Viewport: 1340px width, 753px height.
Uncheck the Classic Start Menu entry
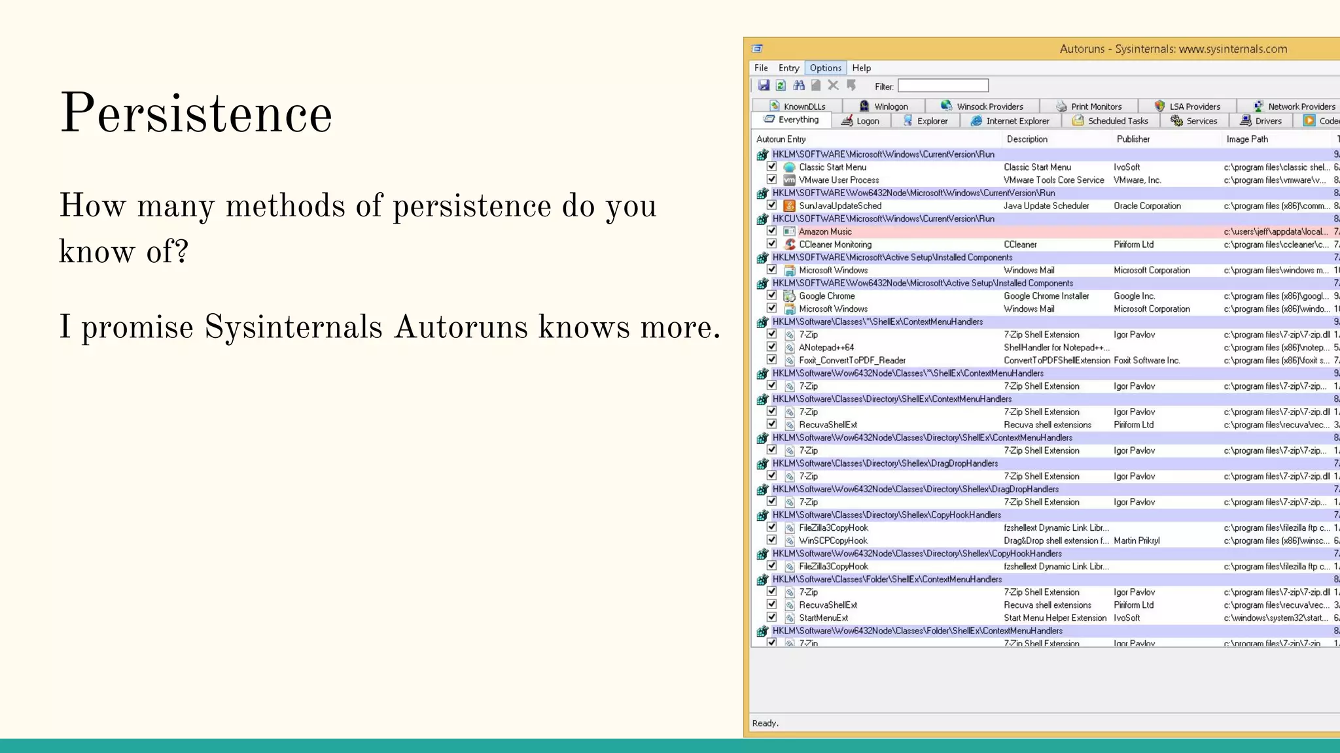click(772, 167)
